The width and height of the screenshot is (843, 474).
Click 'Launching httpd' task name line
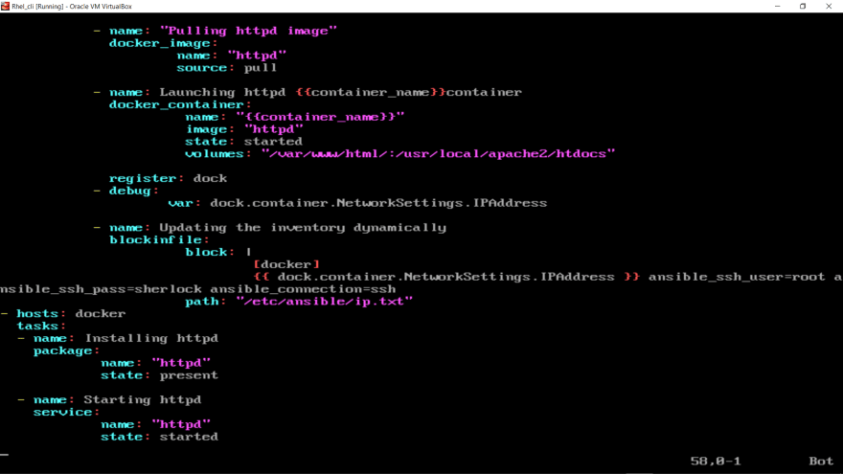pyautogui.click(x=315, y=92)
